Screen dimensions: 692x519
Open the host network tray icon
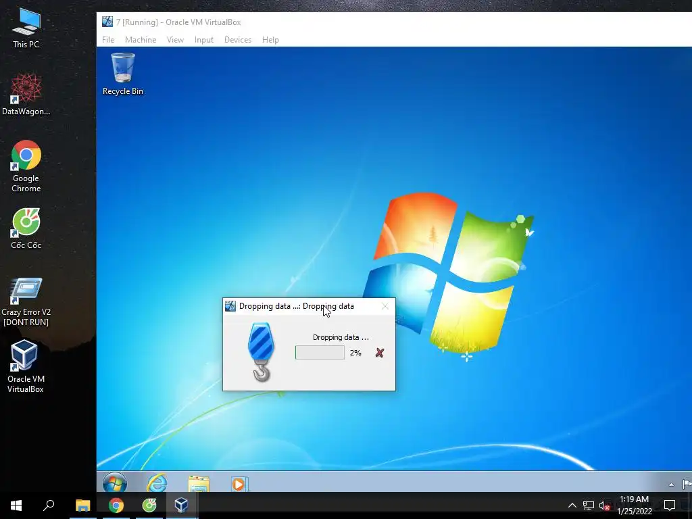point(589,505)
